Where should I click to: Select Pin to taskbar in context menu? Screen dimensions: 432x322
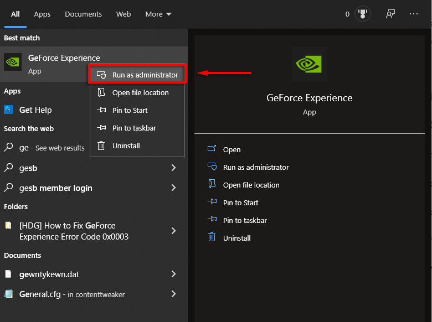pos(134,128)
